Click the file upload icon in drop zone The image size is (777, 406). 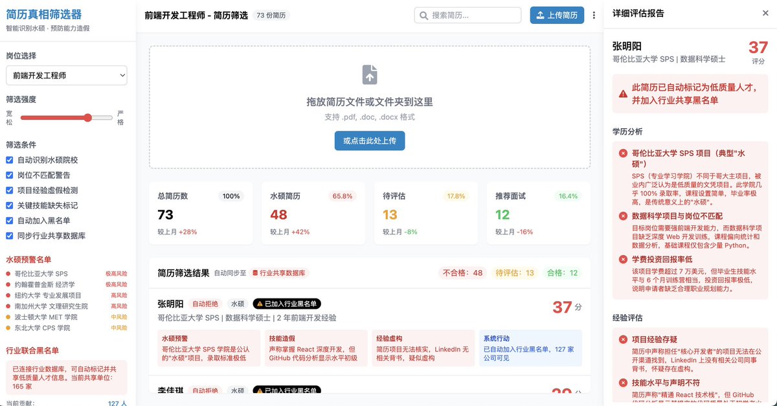(370, 74)
